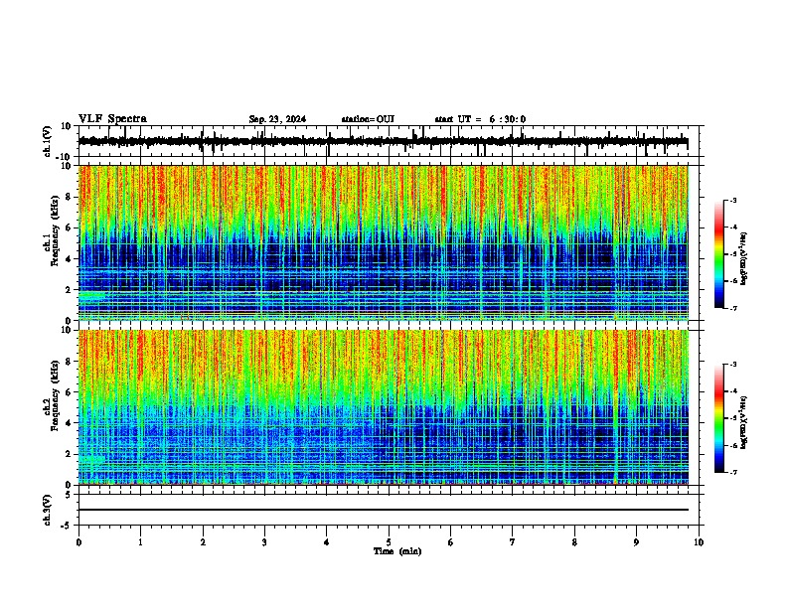Image resolution: width=787 pixels, height=608 pixels.
Task: Select the "start UT = 6:30:0" text
Action: 480,119
